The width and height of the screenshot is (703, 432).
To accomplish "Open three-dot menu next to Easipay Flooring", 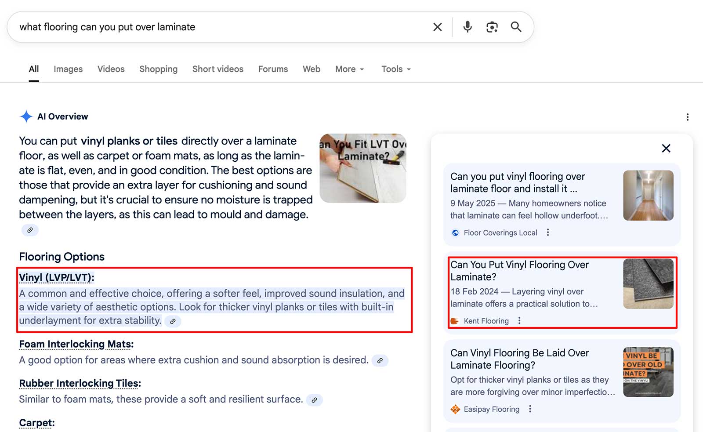I will point(530,409).
